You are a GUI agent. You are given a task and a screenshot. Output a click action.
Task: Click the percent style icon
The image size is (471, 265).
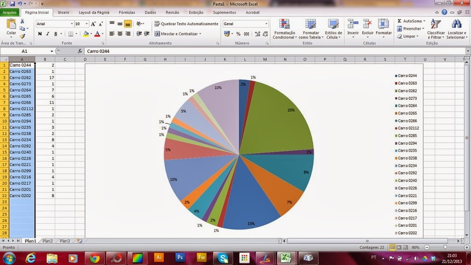click(238, 34)
